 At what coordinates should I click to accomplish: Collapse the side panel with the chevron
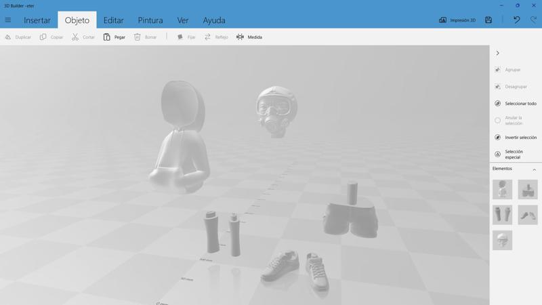pos(497,54)
